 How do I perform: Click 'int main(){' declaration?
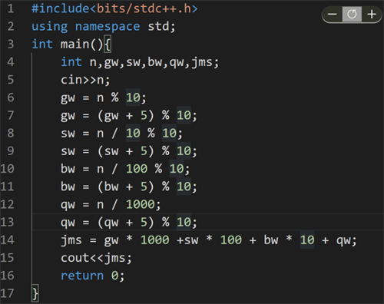click(x=71, y=45)
